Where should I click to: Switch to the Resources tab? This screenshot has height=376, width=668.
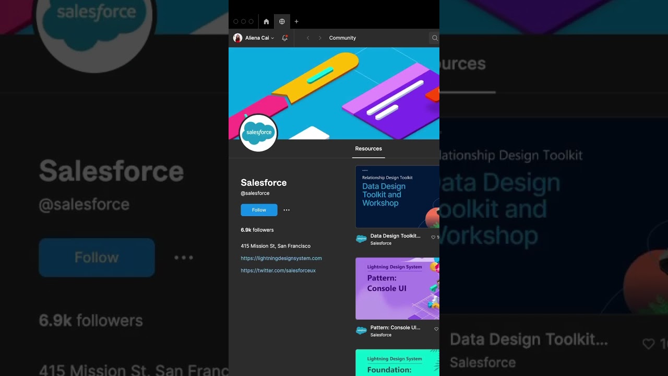point(368,149)
